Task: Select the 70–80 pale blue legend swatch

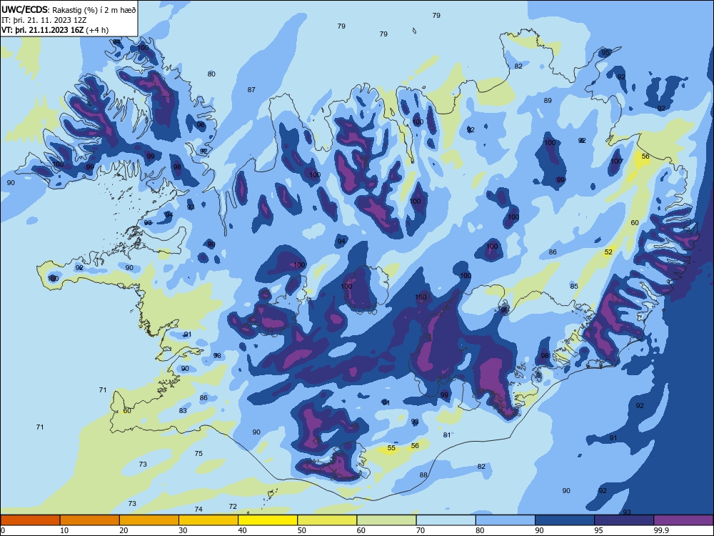Action: tap(446, 520)
